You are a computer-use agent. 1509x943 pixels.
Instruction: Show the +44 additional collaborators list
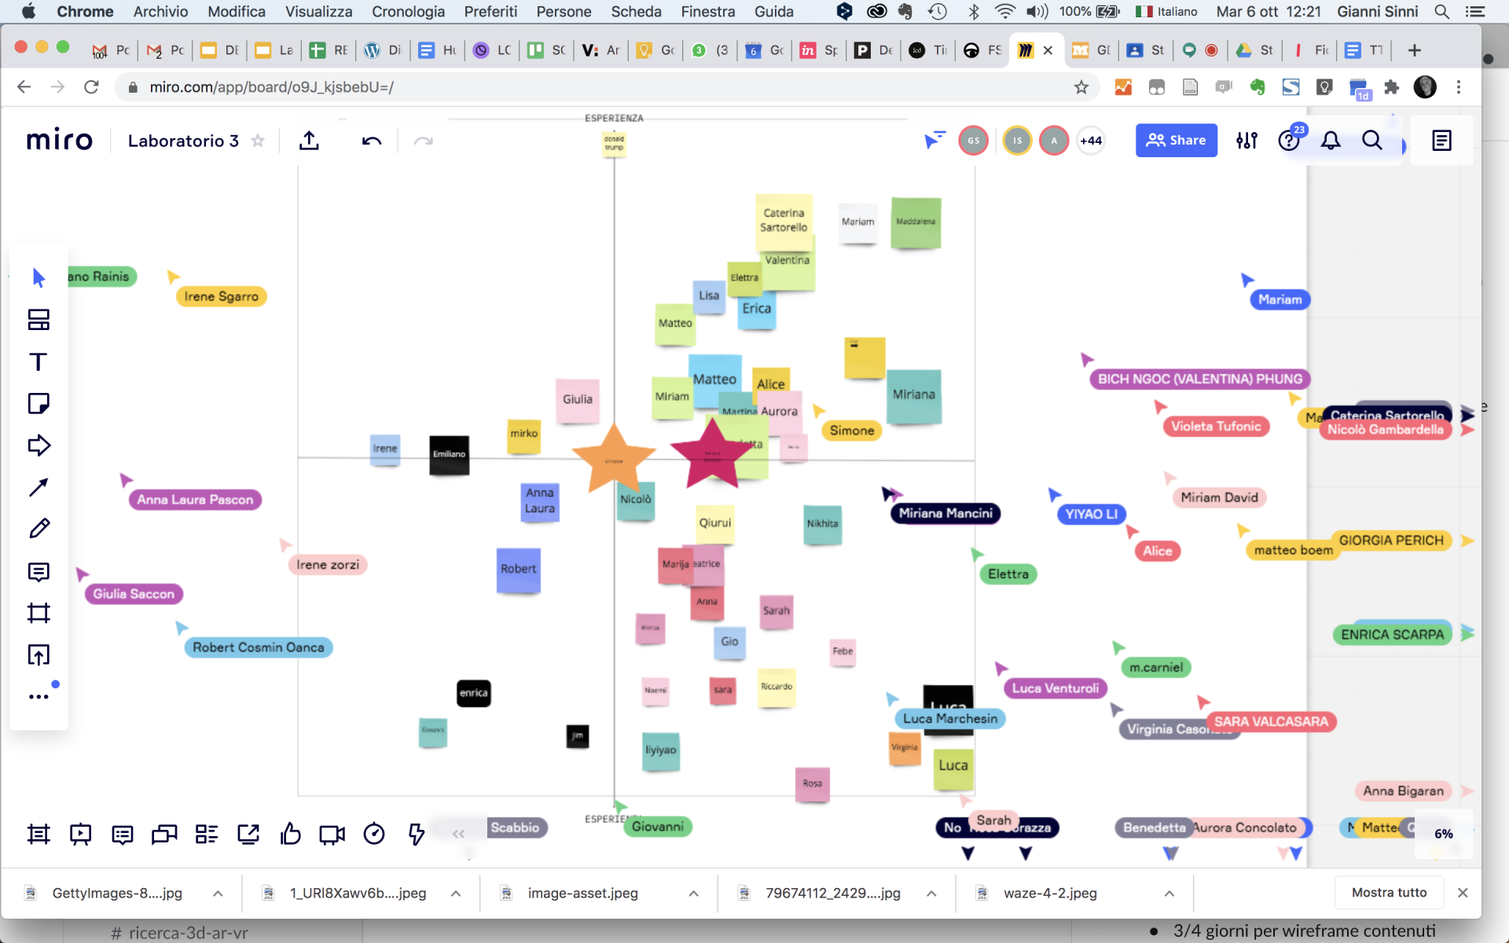click(1090, 141)
